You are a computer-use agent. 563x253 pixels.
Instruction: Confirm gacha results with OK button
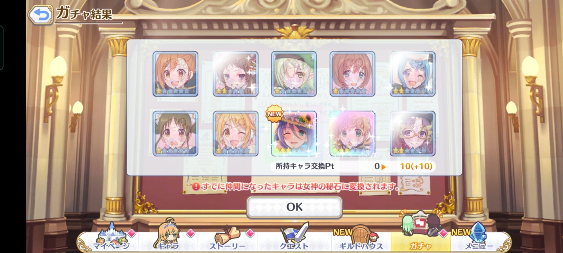(294, 207)
